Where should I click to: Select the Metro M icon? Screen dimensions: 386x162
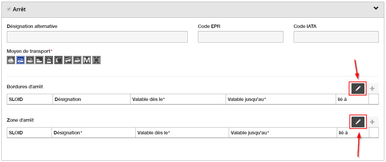tap(87, 60)
